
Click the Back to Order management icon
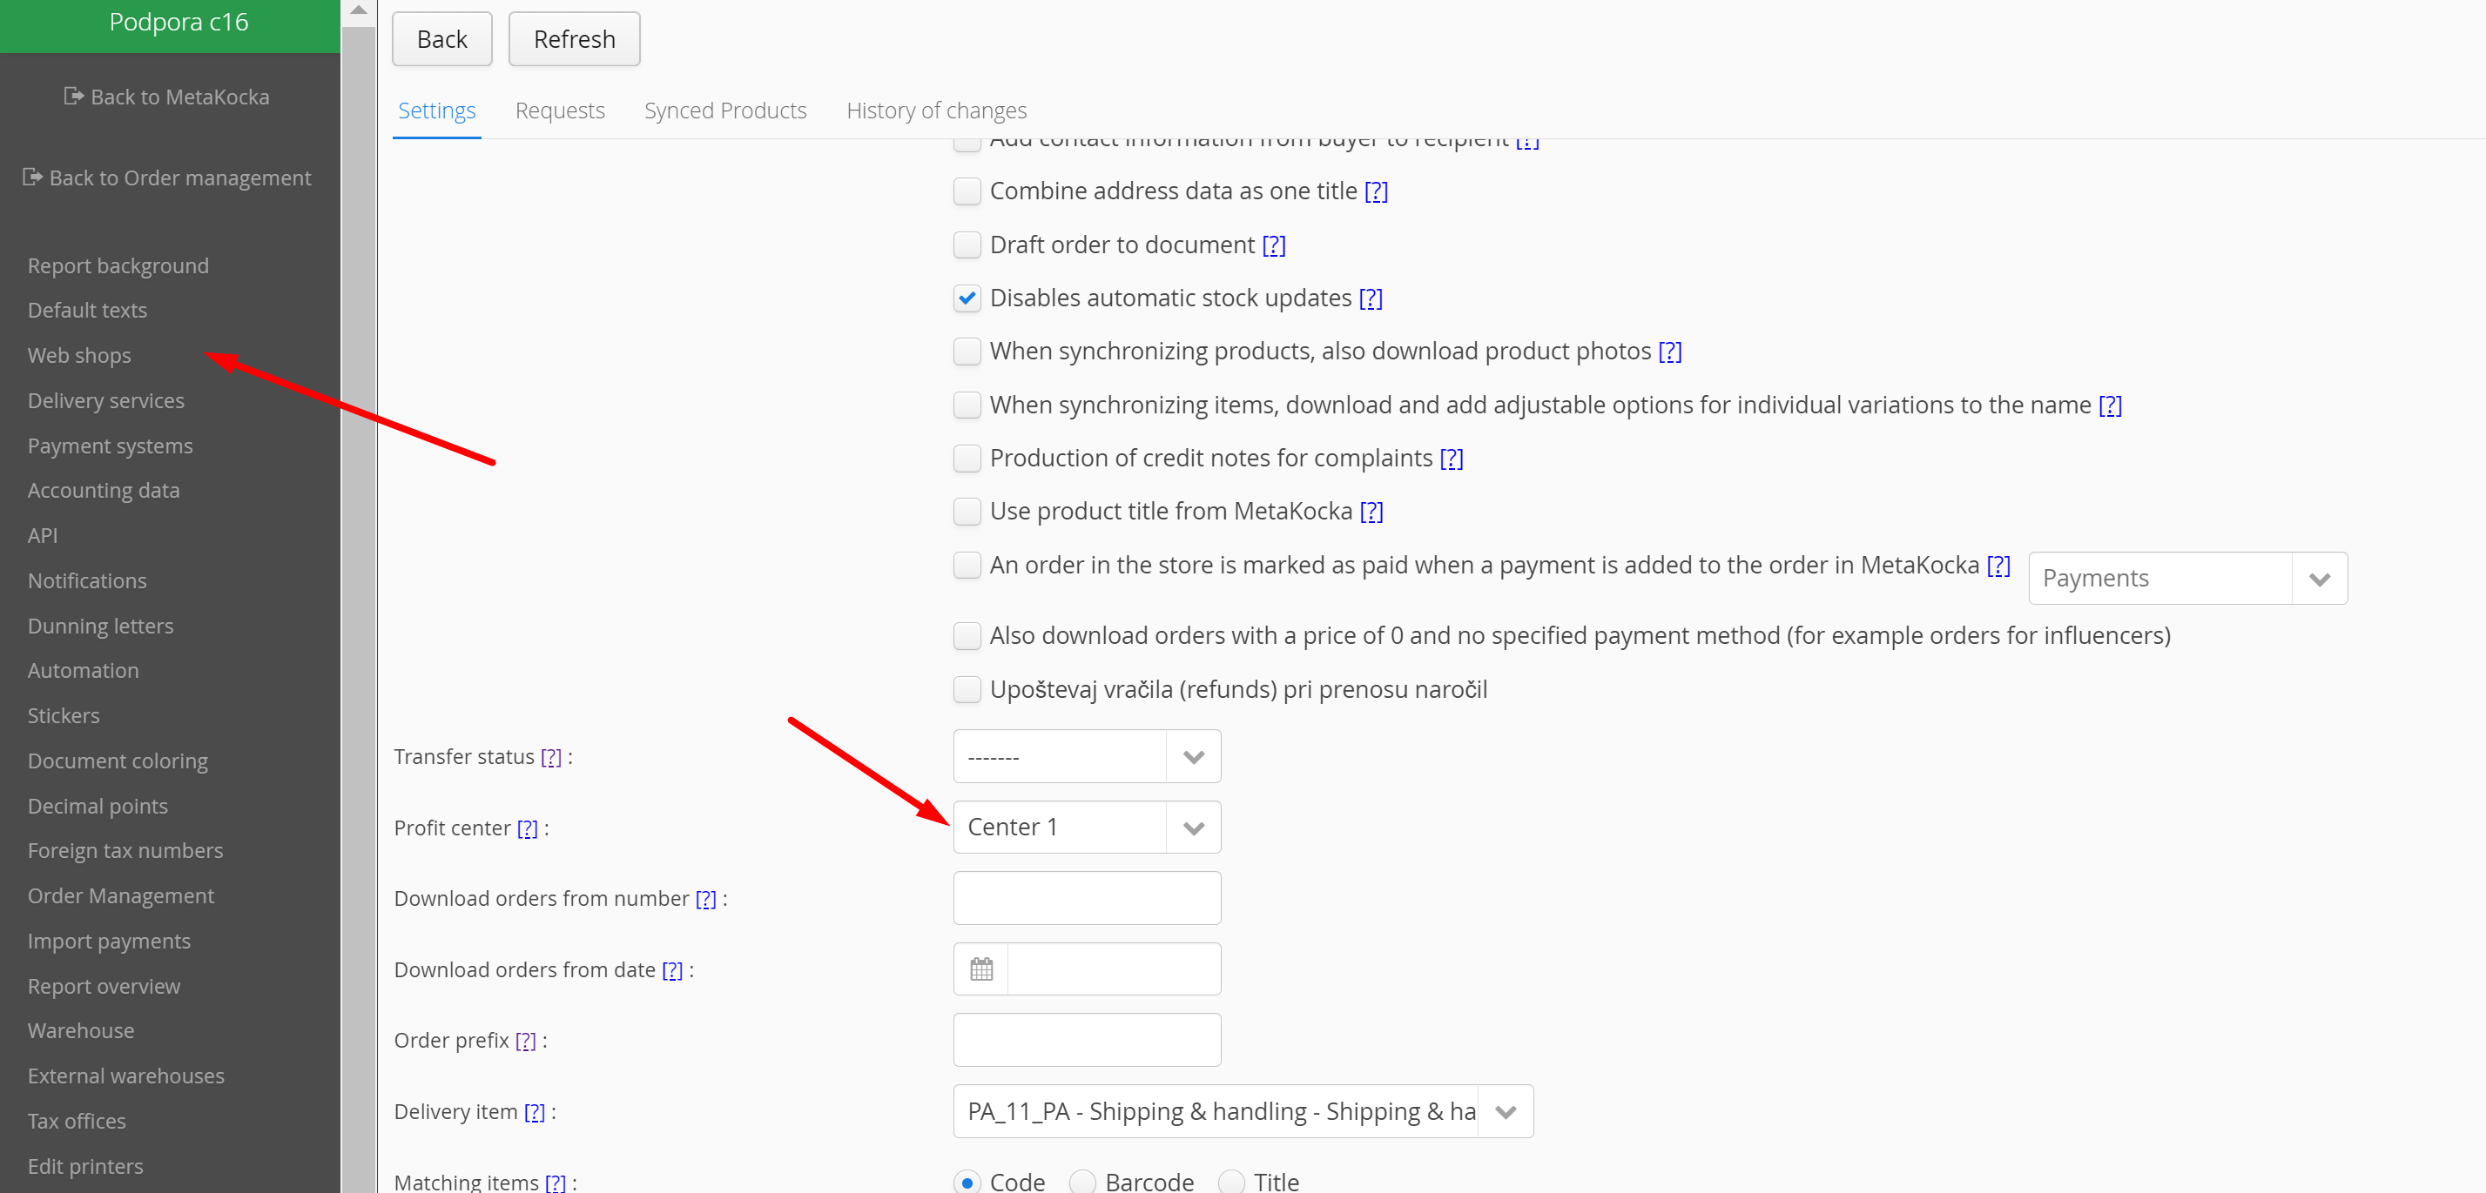click(x=33, y=177)
